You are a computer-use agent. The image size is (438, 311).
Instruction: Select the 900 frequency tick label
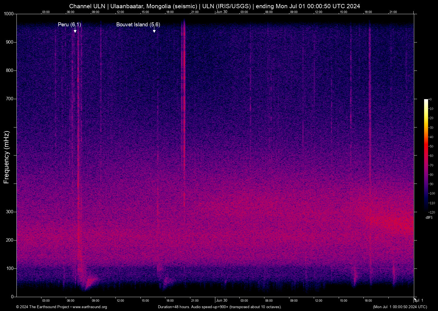click(x=10, y=42)
